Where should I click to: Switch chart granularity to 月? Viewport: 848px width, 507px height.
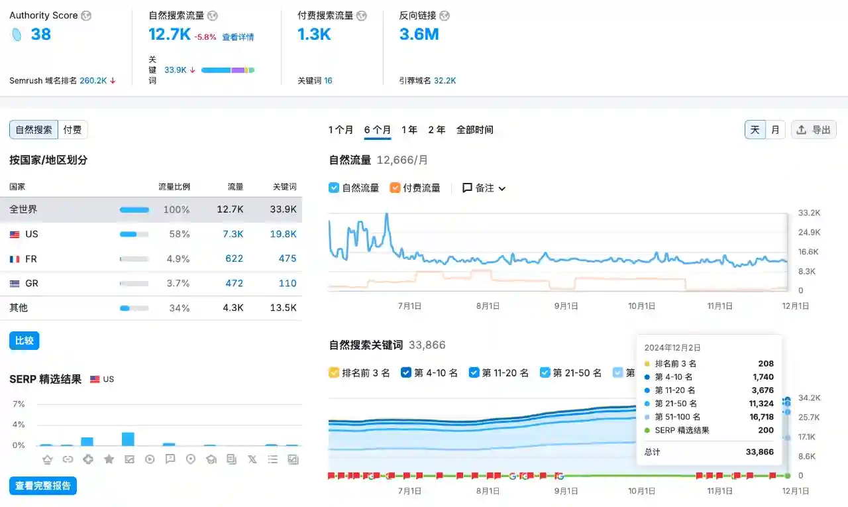click(x=775, y=130)
